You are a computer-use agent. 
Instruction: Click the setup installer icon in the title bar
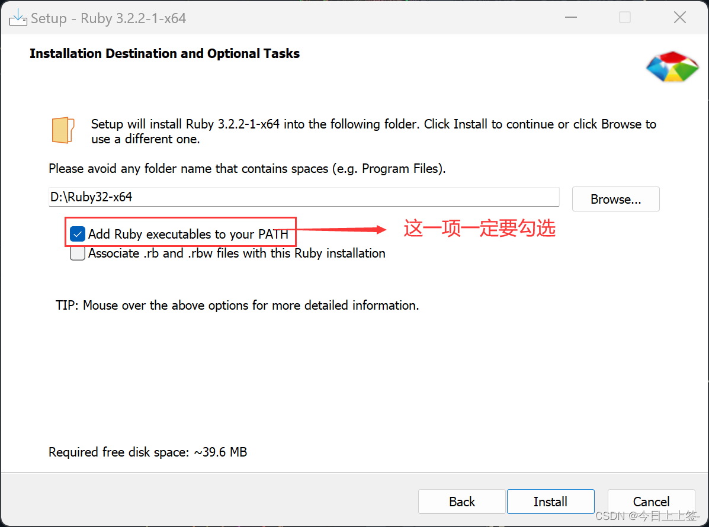pos(18,18)
